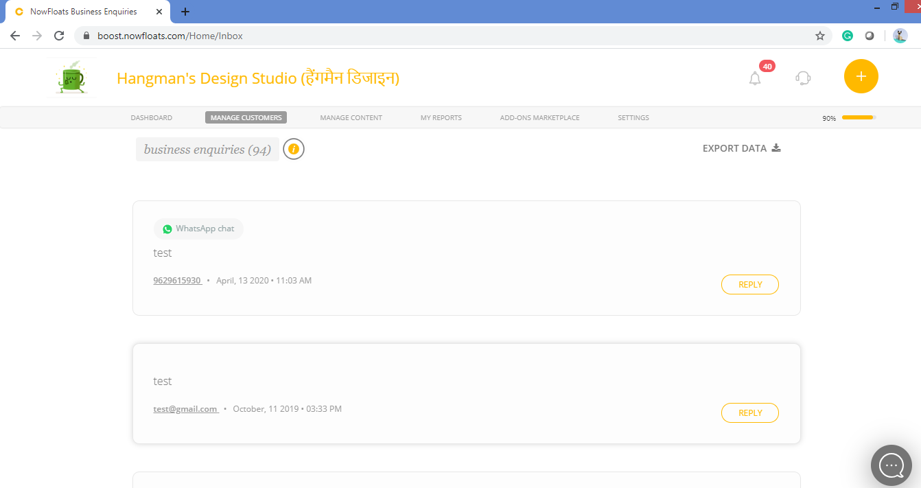
Task: Click the phone number 9629615930
Action: pyautogui.click(x=177, y=281)
